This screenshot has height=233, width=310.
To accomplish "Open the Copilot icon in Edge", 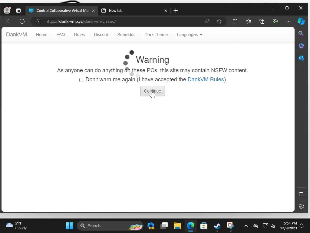I will pos(301,21).
